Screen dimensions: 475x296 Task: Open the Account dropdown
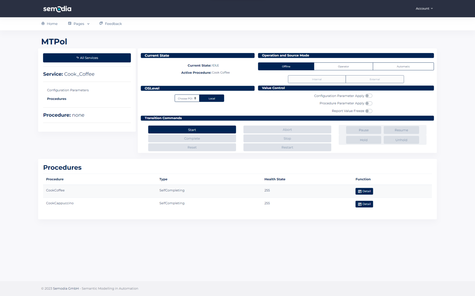coord(424,8)
